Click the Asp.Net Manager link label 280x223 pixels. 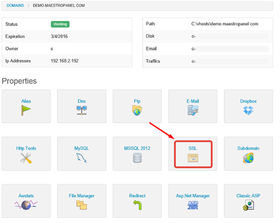click(x=193, y=196)
